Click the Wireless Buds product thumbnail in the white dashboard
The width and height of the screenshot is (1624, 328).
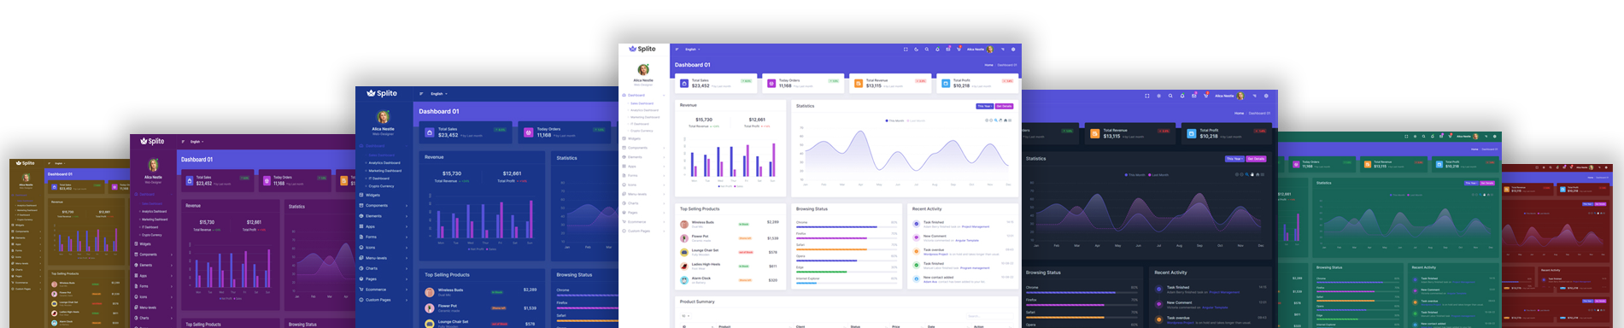[x=684, y=225]
